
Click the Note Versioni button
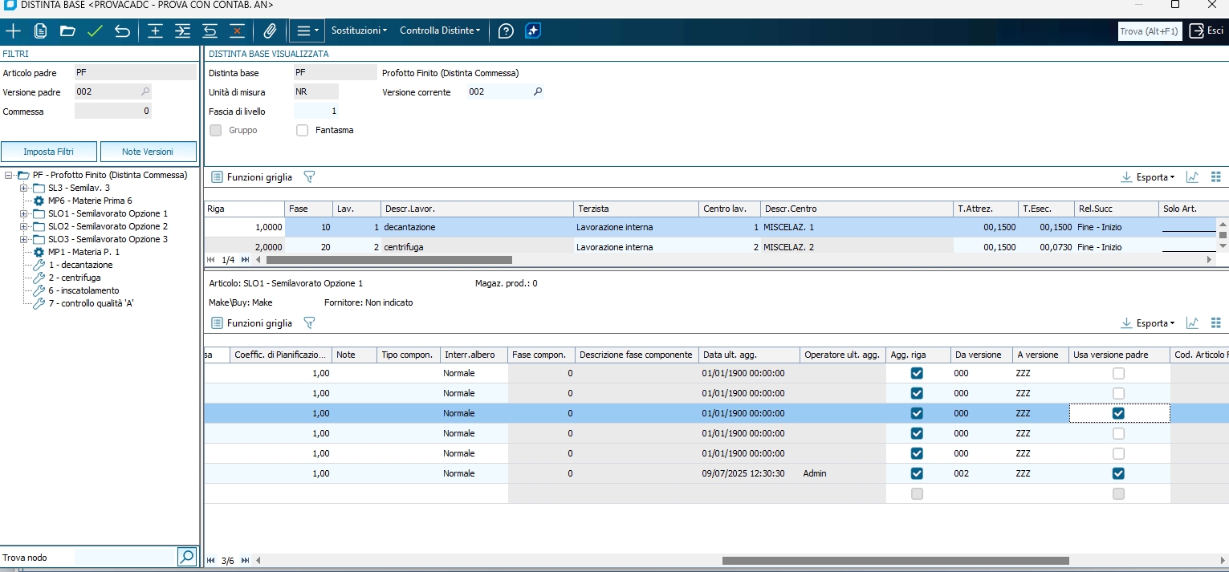148,152
